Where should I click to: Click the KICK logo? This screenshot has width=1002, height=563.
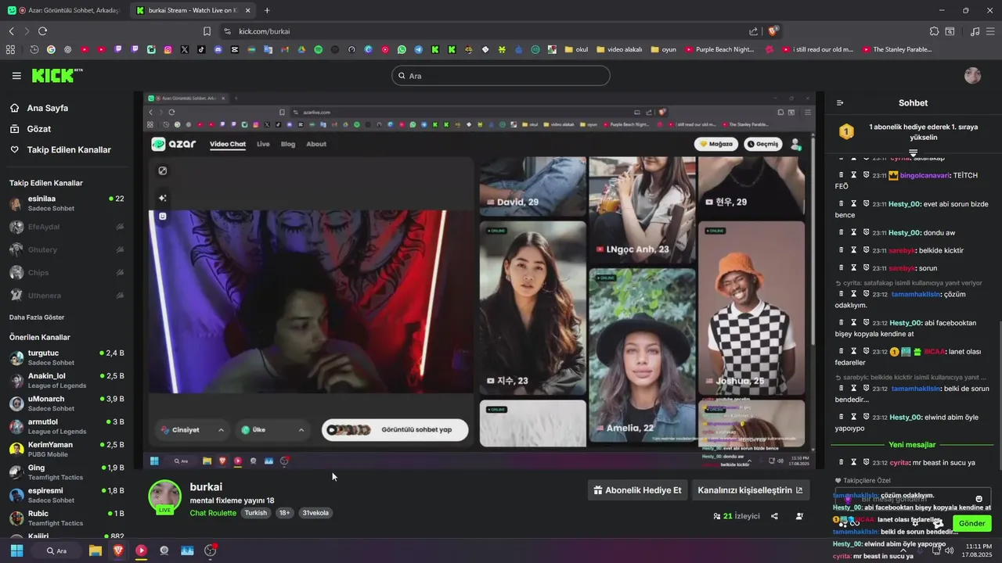tap(56, 75)
